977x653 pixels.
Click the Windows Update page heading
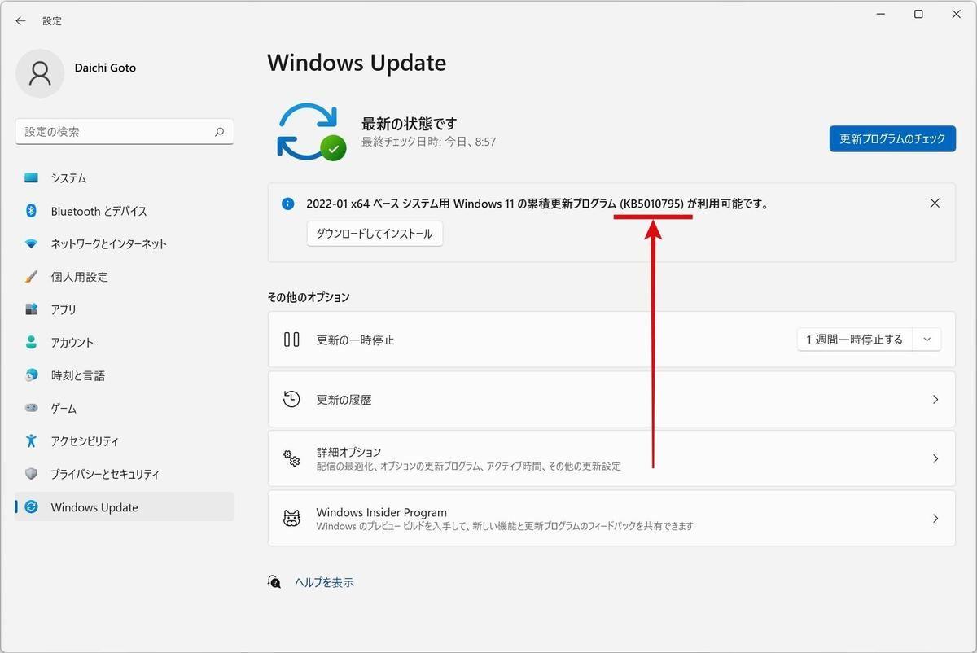click(357, 63)
